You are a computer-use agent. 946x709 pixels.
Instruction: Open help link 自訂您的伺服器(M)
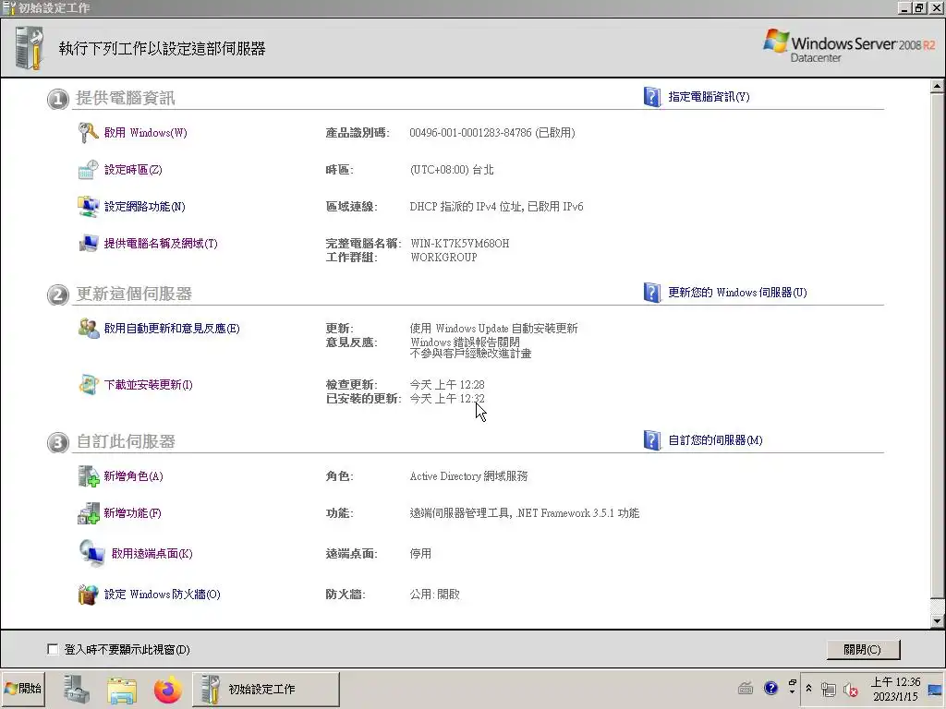pos(716,440)
